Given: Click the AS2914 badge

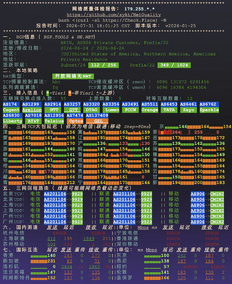Looking at the screenshot, I should pos(53,105).
